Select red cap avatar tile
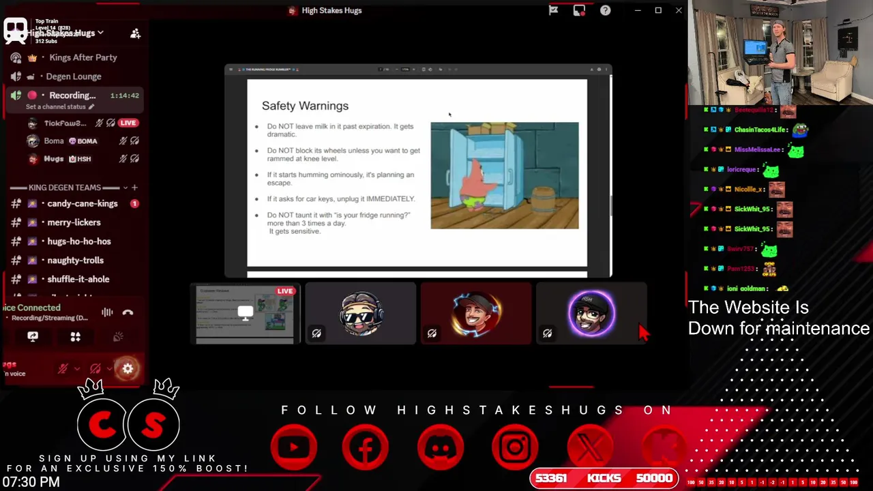This screenshot has height=491, width=873. 476,314
